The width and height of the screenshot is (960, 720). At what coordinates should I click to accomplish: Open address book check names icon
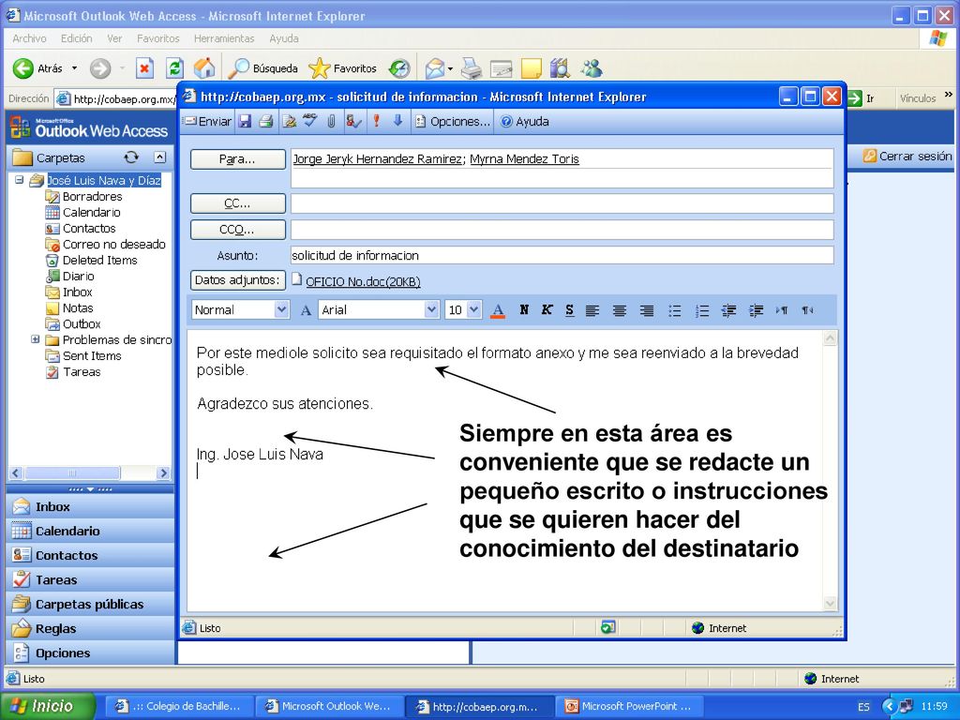tap(353, 121)
